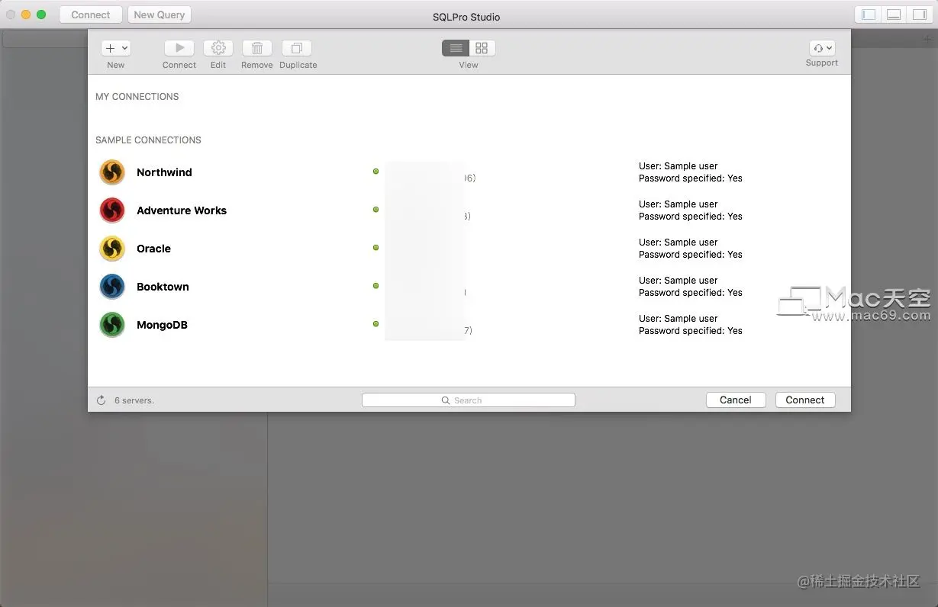Image resolution: width=938 pixels, height=607 pixels.
Task: Click the Cancel button
Action: (736, 400)
